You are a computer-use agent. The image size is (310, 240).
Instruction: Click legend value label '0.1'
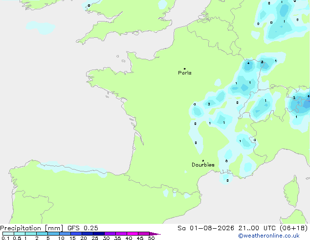[x=5, y=238]
